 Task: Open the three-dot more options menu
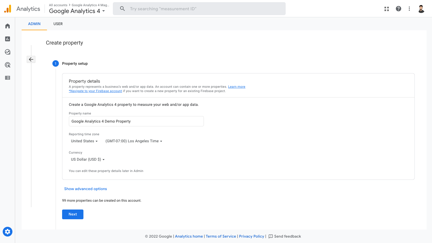409,9
